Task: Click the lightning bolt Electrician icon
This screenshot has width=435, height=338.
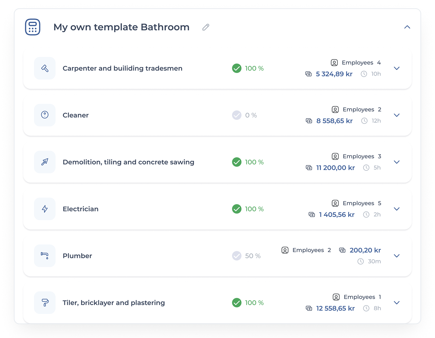Action: 45,209
